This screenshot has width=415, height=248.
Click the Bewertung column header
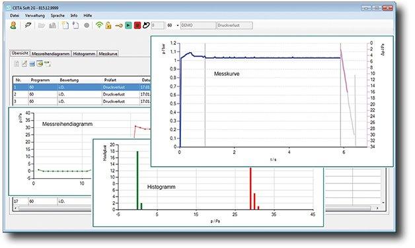coord(69,80)
